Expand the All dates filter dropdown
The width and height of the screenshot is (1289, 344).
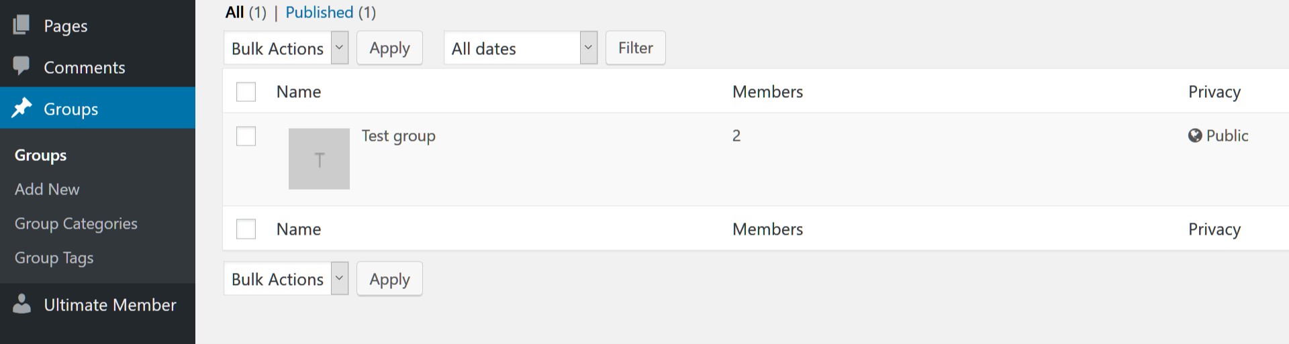click(520, 48)
